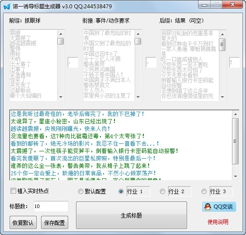246x235 pixels.
Task: Click the results pane scroll-down arrow
Action: click(x=236, y=177)
